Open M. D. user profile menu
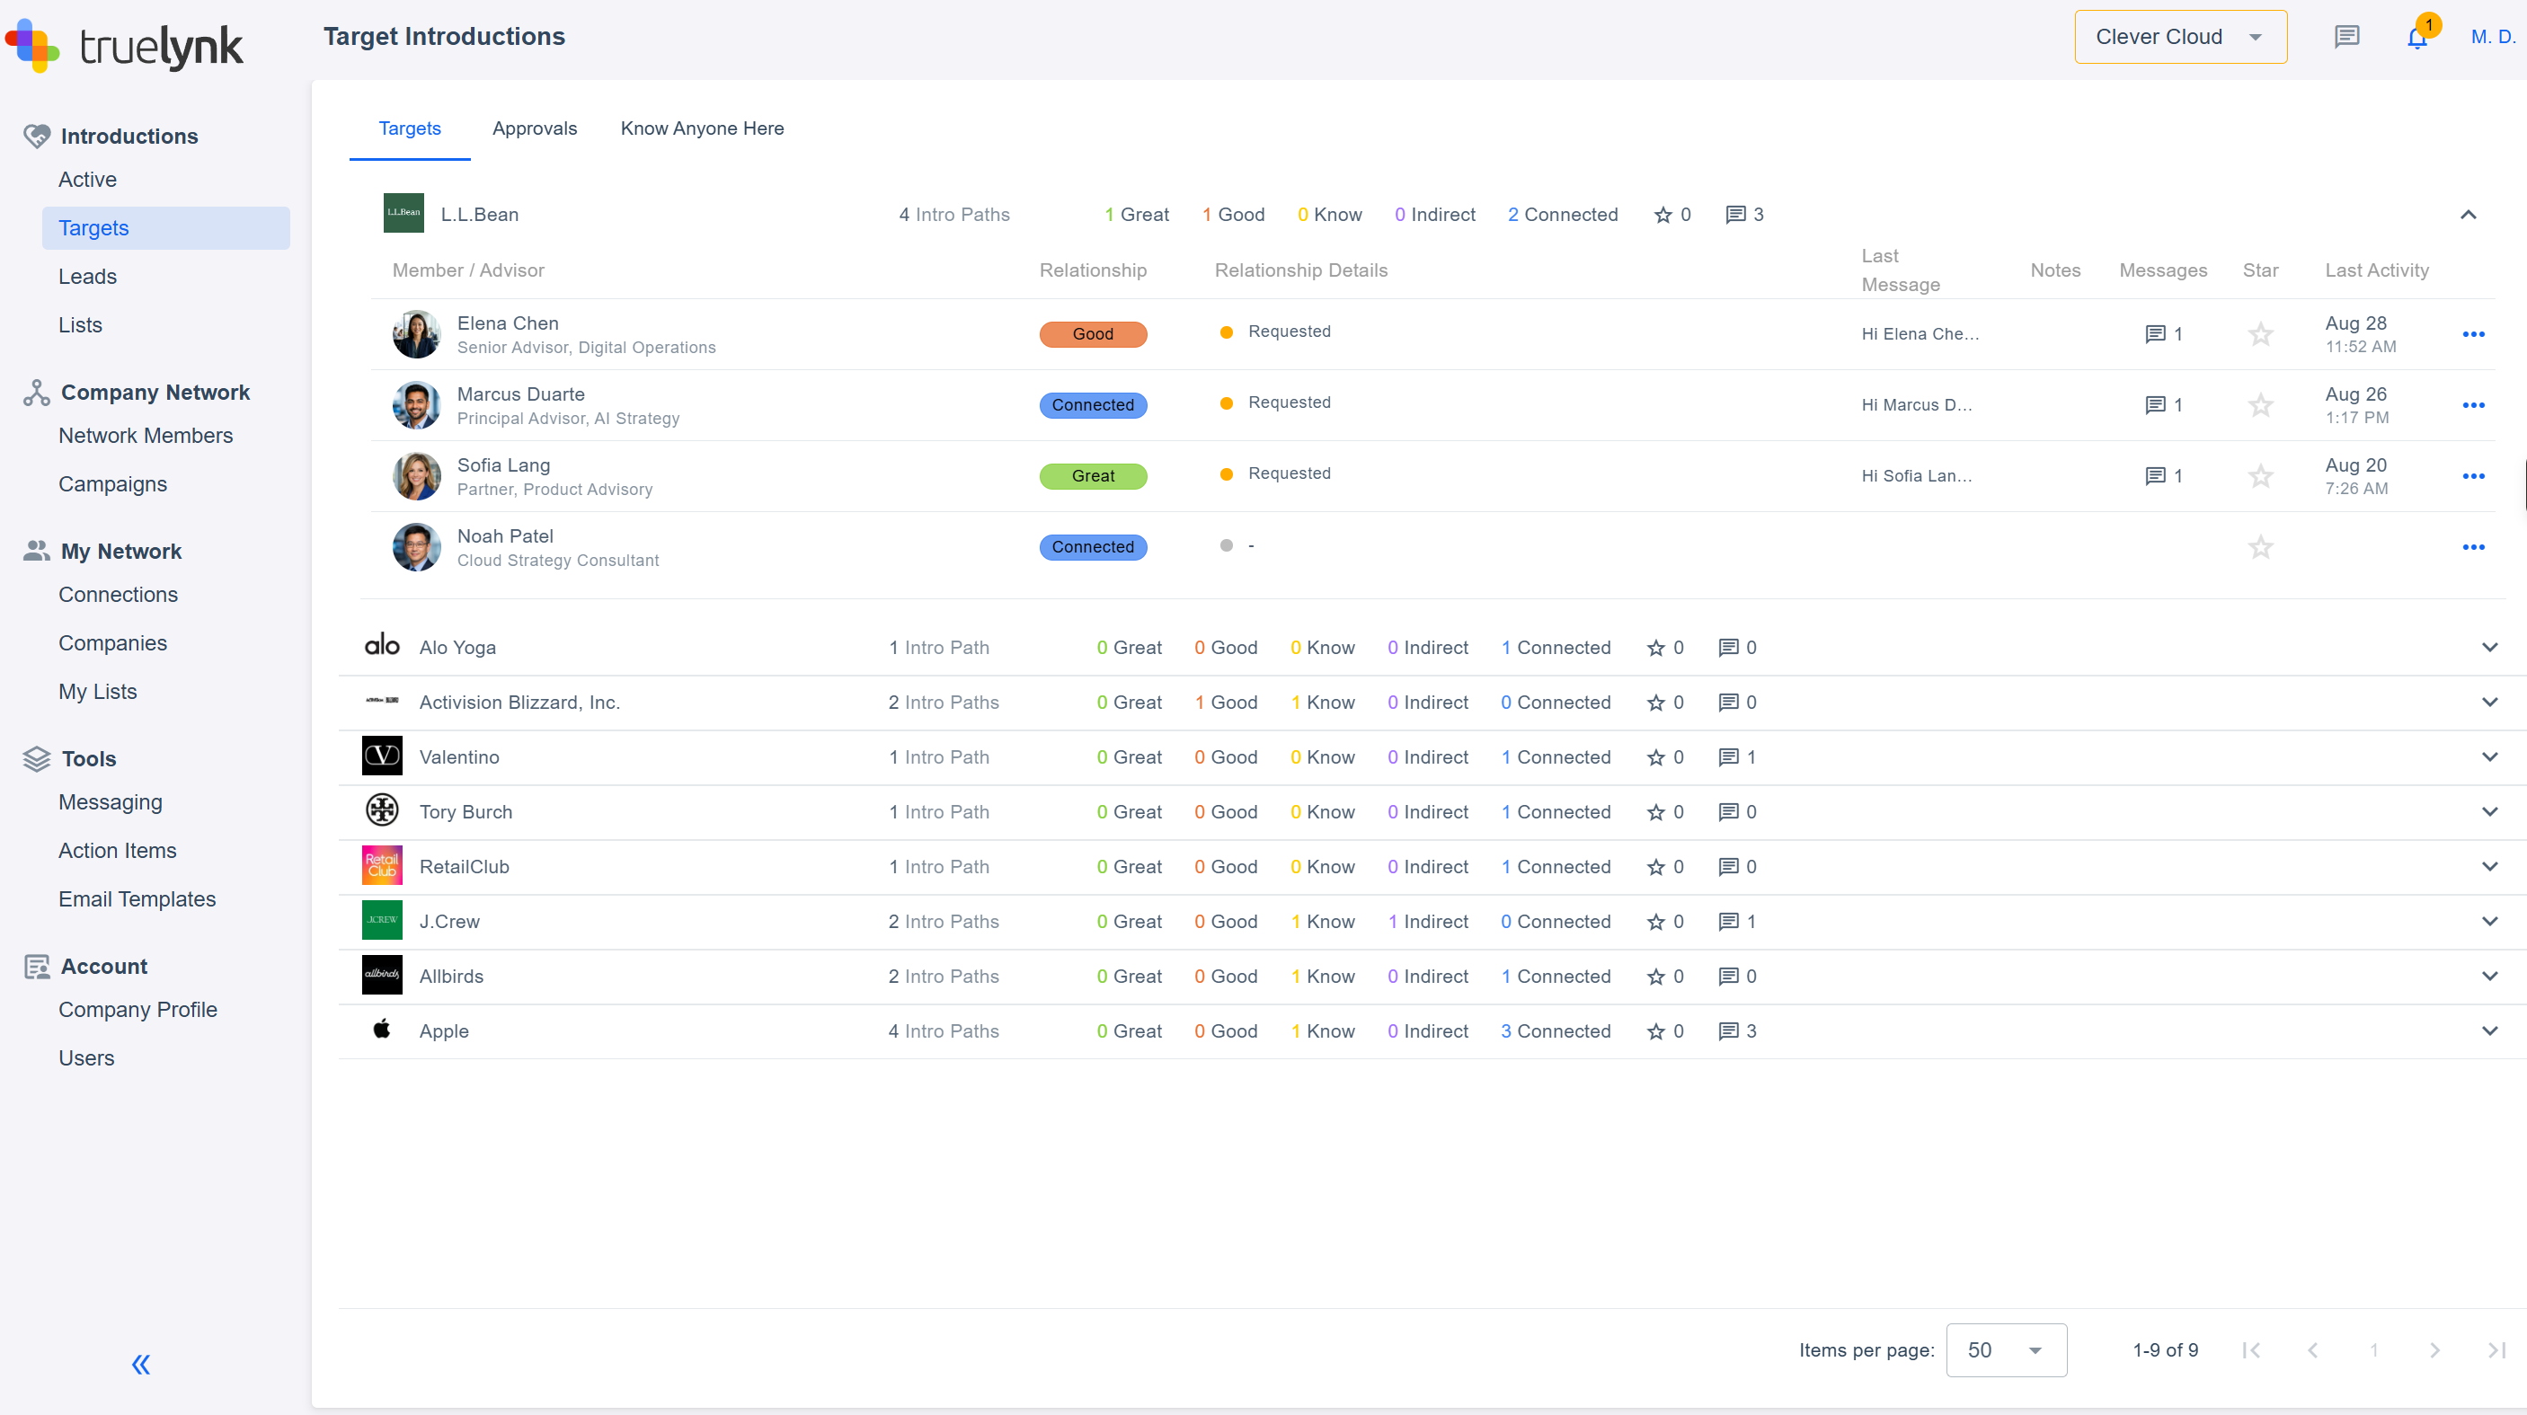 2493,37
